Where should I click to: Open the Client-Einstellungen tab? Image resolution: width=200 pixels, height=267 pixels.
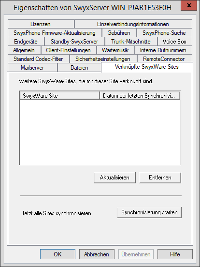pos(69,50)
